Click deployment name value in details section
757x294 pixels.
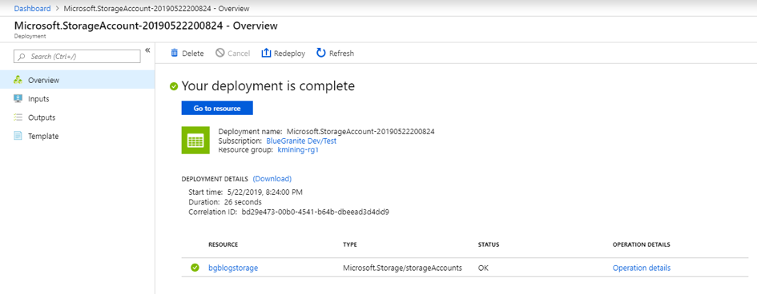tap(360, 131)
